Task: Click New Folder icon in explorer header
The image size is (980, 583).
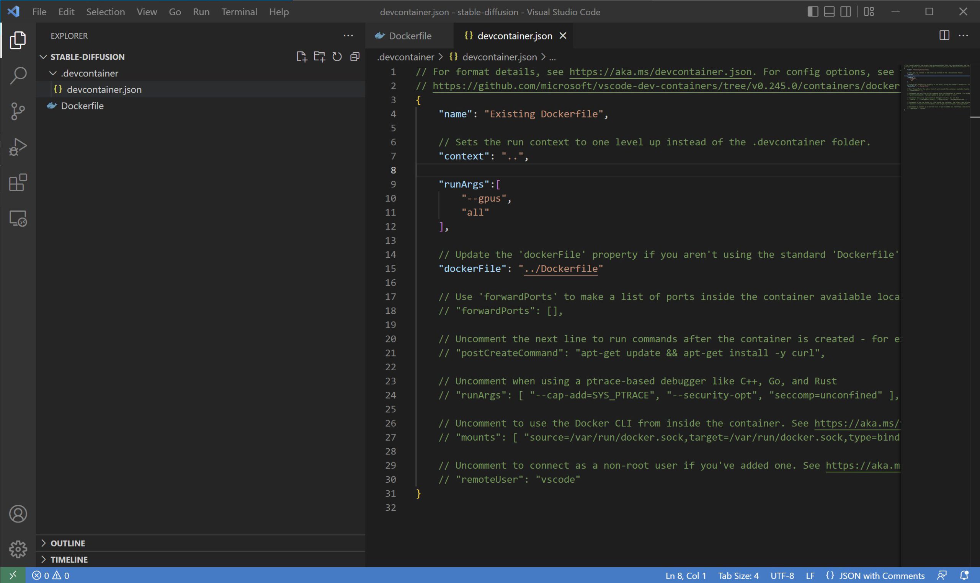Action: click(319, 57)
